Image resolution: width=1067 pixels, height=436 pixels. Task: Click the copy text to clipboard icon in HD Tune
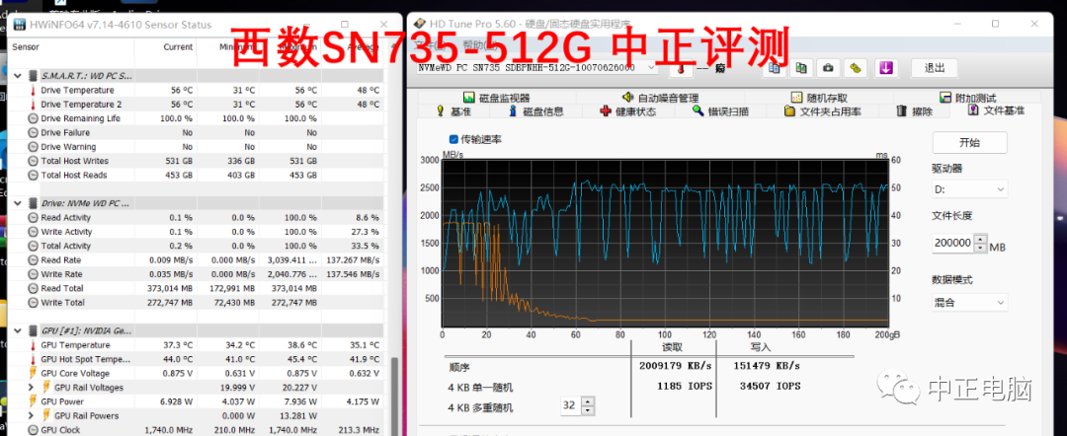coord(776,68)
